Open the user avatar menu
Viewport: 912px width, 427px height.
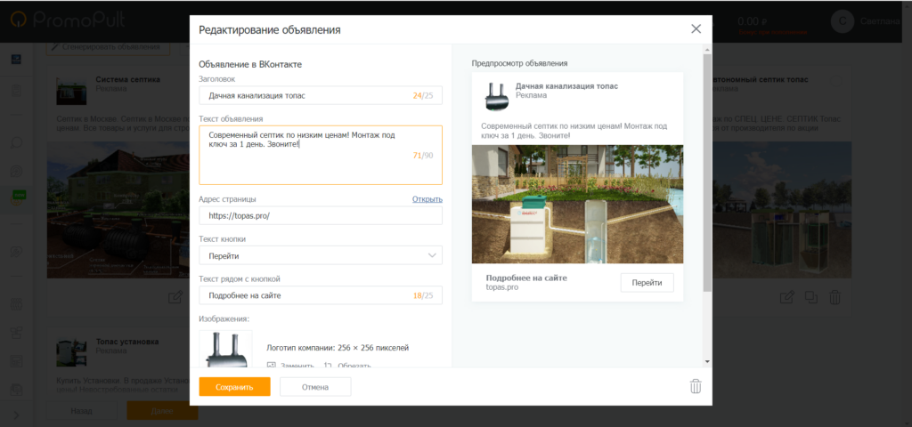[843, 21]
